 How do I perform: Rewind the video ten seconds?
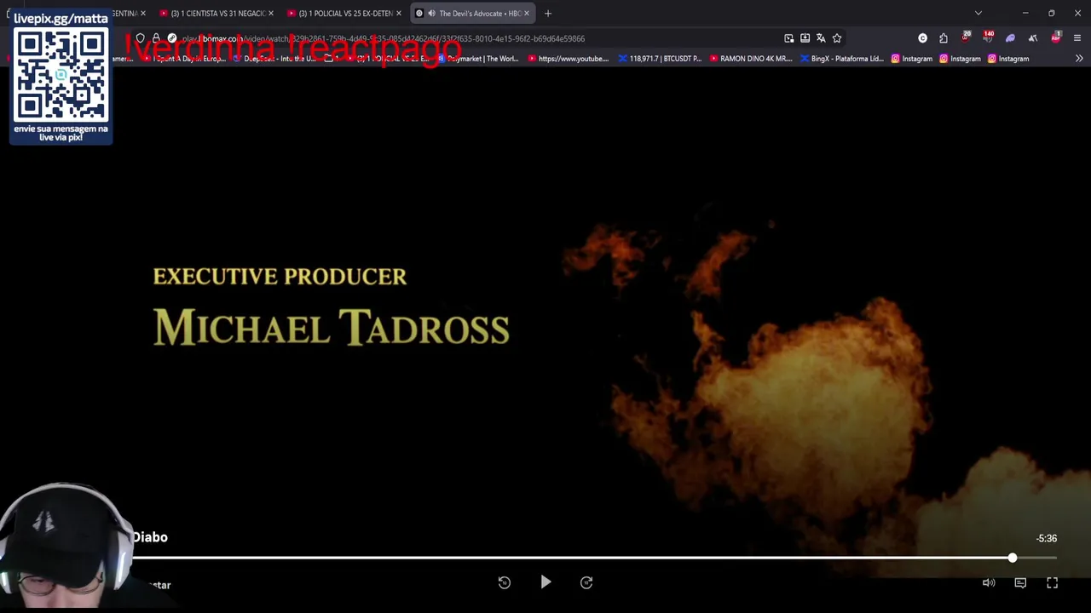click(505, 582)
